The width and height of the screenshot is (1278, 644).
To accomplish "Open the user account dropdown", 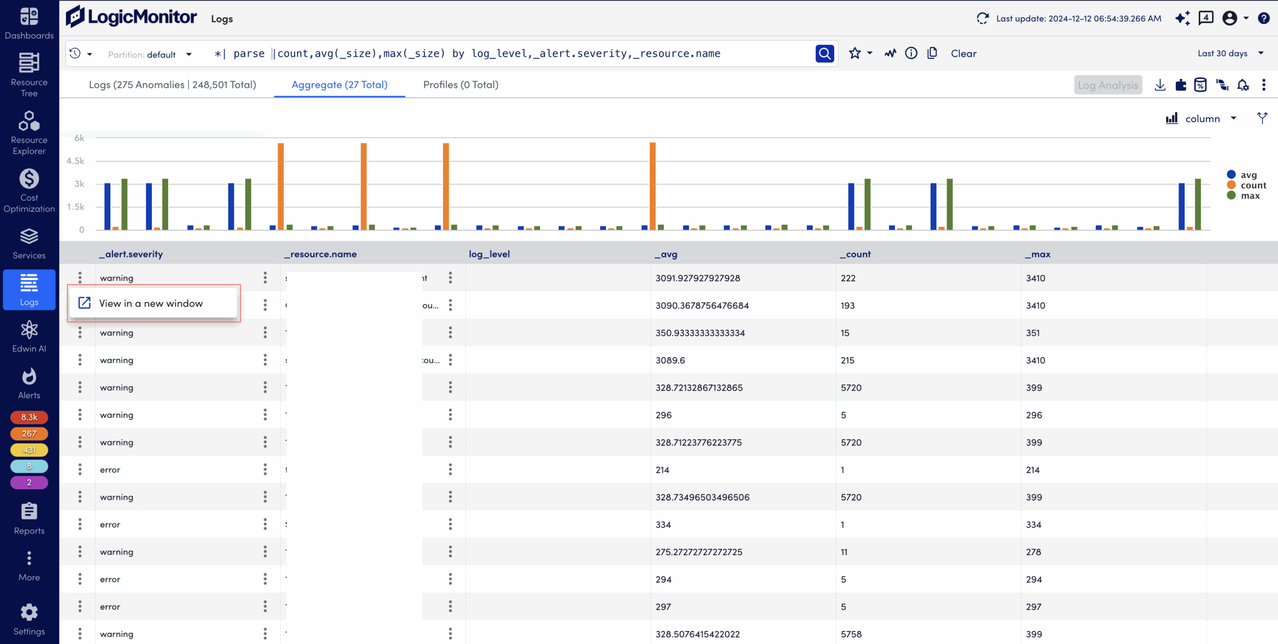I will click(1235, 18).
